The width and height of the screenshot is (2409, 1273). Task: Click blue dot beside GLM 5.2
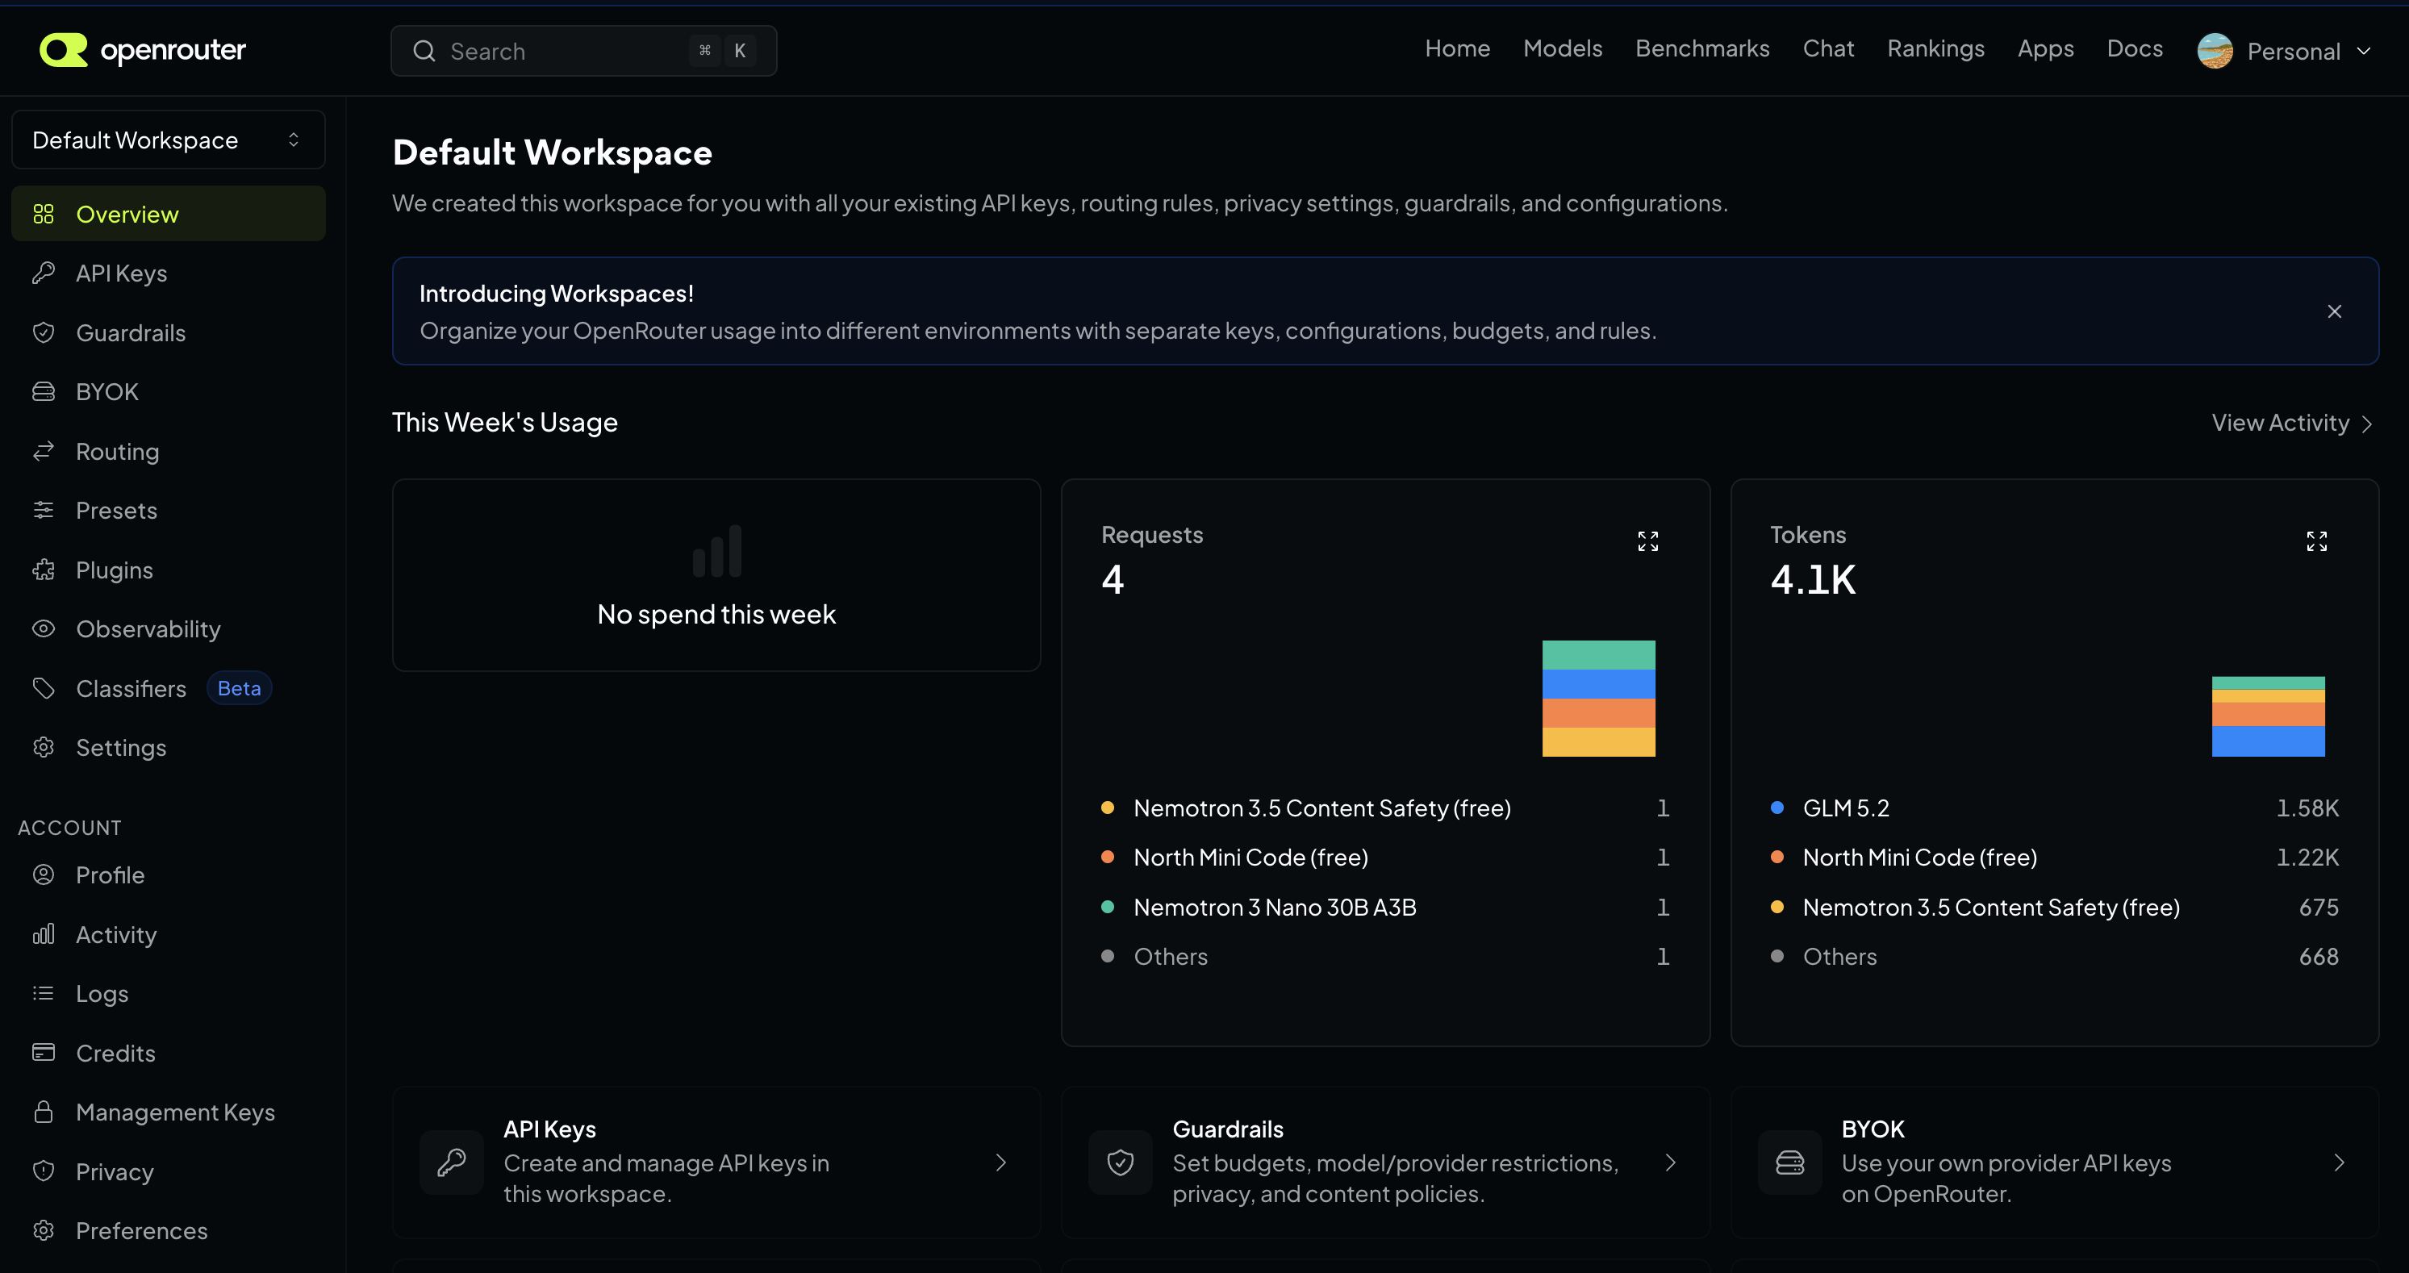(x=1776, y=808)
